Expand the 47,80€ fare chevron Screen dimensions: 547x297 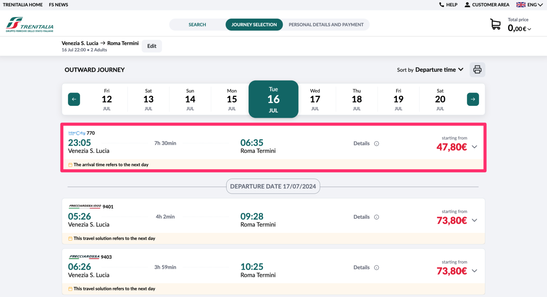point(474,147)
